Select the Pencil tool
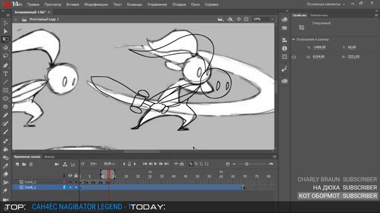 click(5, 115)
